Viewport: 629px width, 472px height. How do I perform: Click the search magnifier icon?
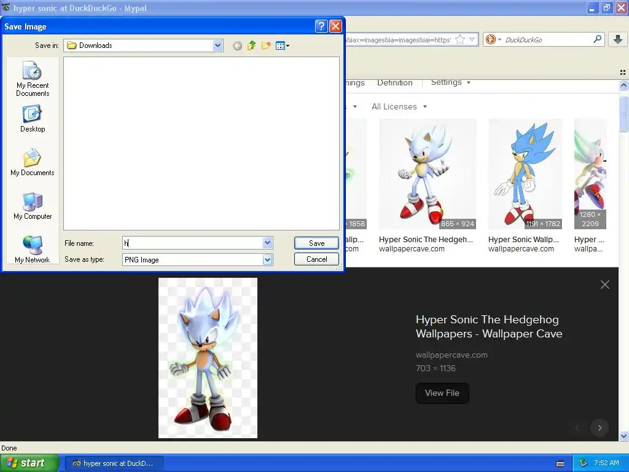pyautogui.click(x=597, y=39)
